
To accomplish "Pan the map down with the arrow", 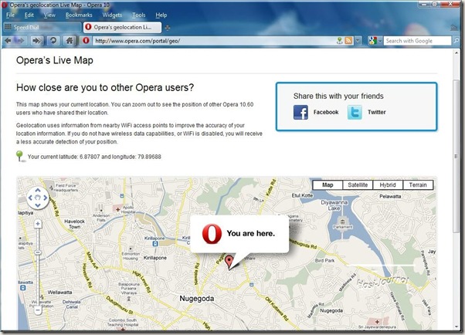I will click(38, 205).
